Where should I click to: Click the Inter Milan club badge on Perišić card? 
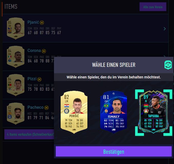click(67, 111)
